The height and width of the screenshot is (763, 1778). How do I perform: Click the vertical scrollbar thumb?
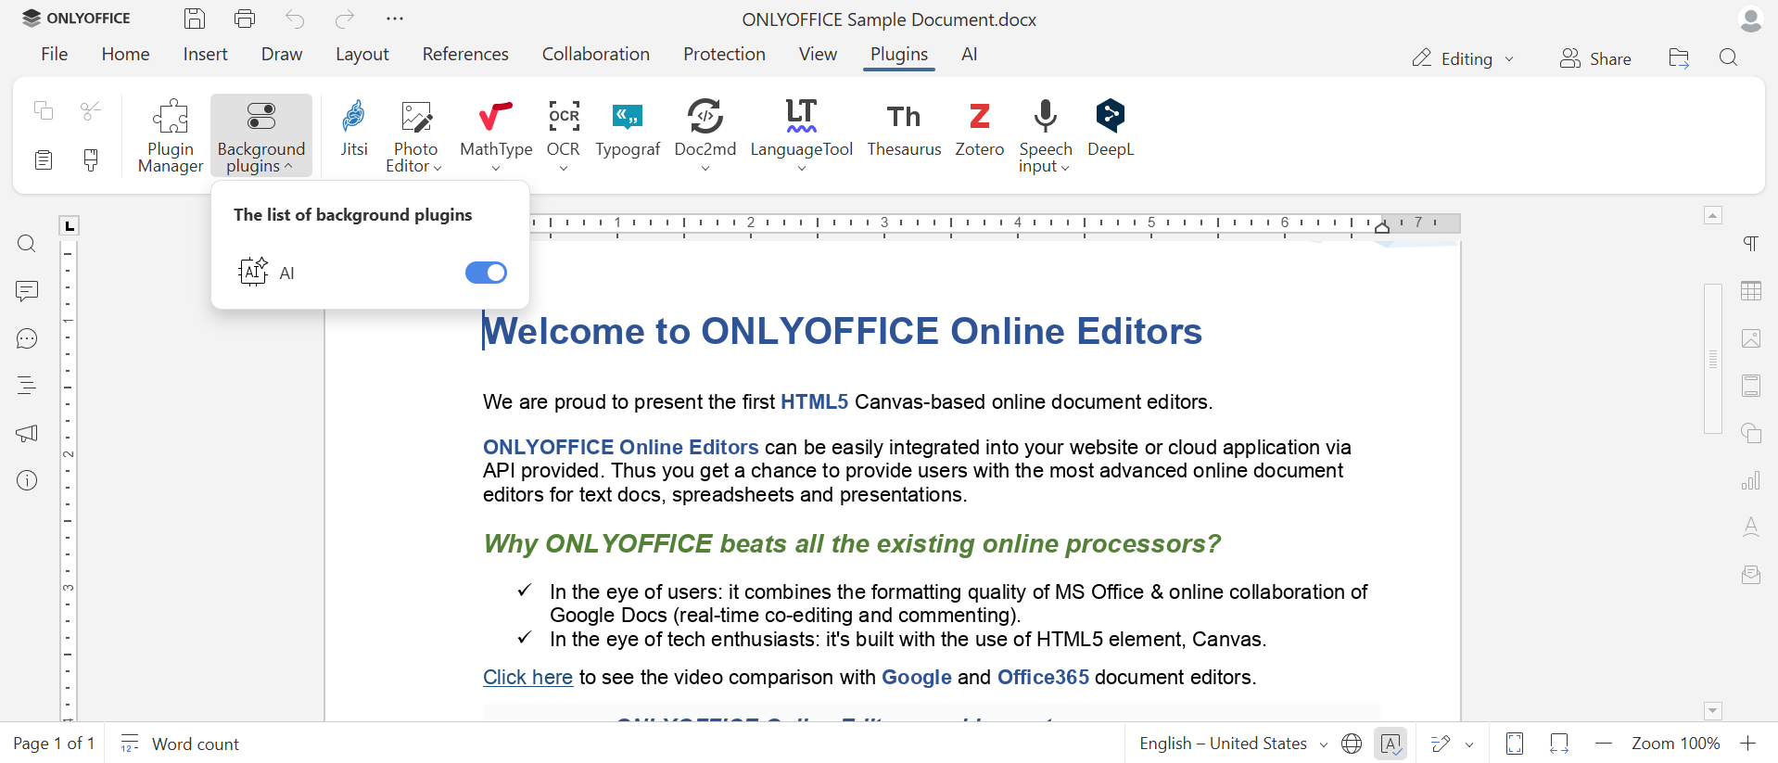point(1713,359)
